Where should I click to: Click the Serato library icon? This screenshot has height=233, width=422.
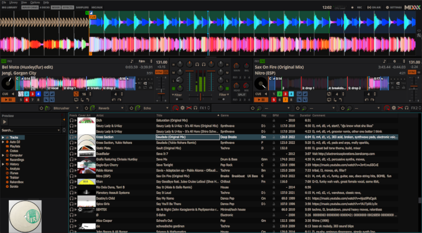[x=7, y=187]
